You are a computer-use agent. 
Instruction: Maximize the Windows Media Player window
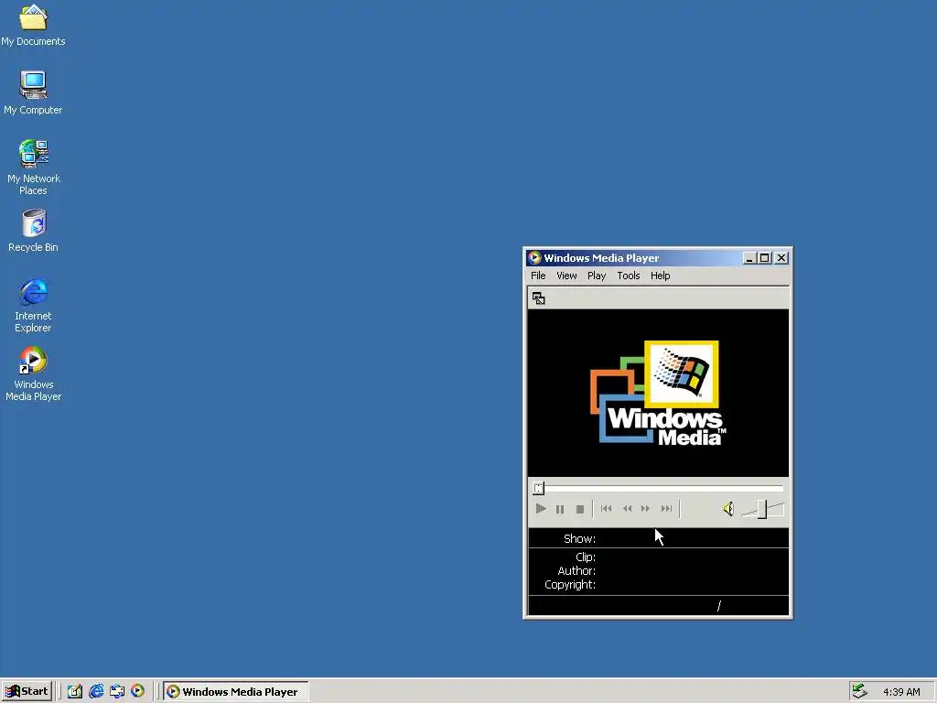[x=764, y=257]
